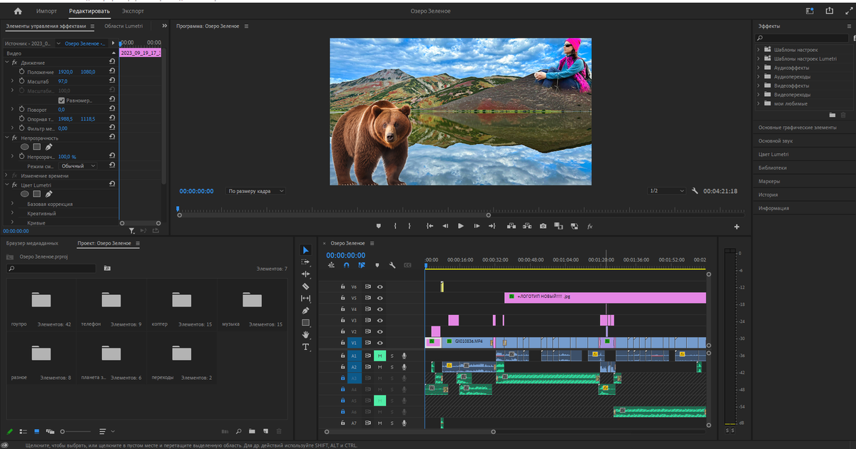Select the Pen tool in timeline toolbar
This screenshot has width=856, height=449.
[x=306, y=311]
